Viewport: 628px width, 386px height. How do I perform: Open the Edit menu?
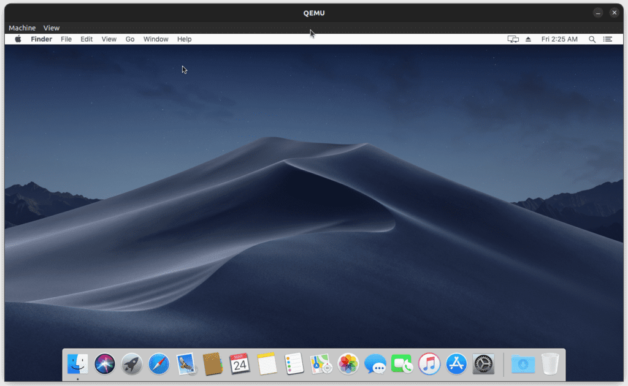86,39
